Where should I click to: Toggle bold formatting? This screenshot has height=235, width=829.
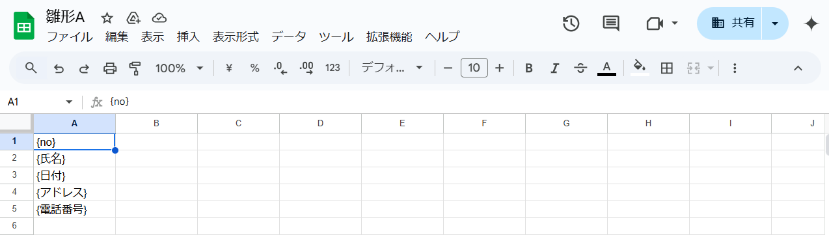[x=529, y=68]
